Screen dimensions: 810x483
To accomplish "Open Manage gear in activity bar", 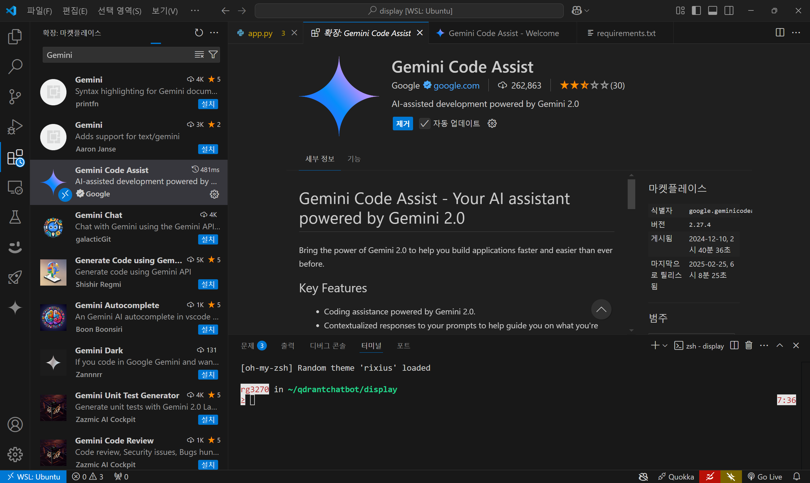I will pyautogui.click(x=15, y=454).
